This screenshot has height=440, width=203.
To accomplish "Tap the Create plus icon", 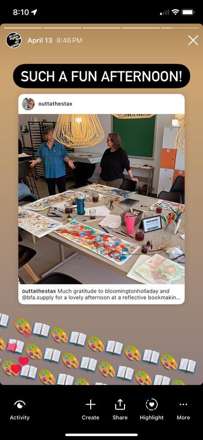I will [x=91, y=404].
